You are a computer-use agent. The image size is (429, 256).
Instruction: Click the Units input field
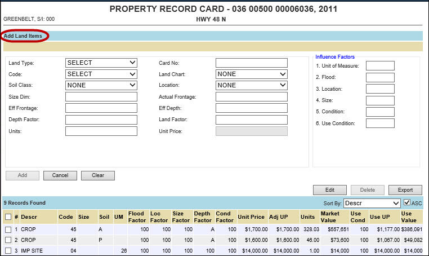(101, 131)
